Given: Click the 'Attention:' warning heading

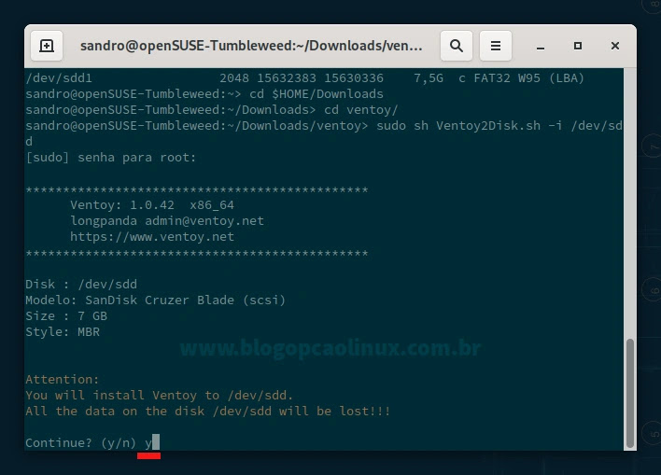Looking at the screenshot, I should [x=63, y=379].
